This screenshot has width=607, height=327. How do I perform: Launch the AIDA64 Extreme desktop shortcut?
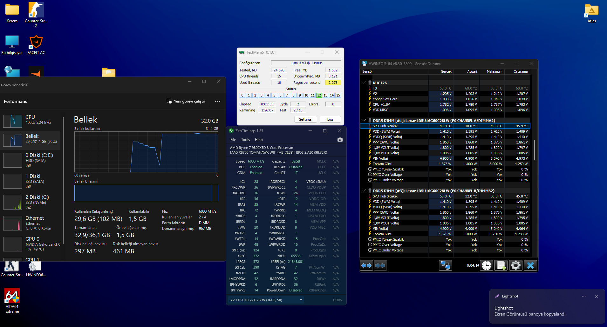click(x=12, y=301)
